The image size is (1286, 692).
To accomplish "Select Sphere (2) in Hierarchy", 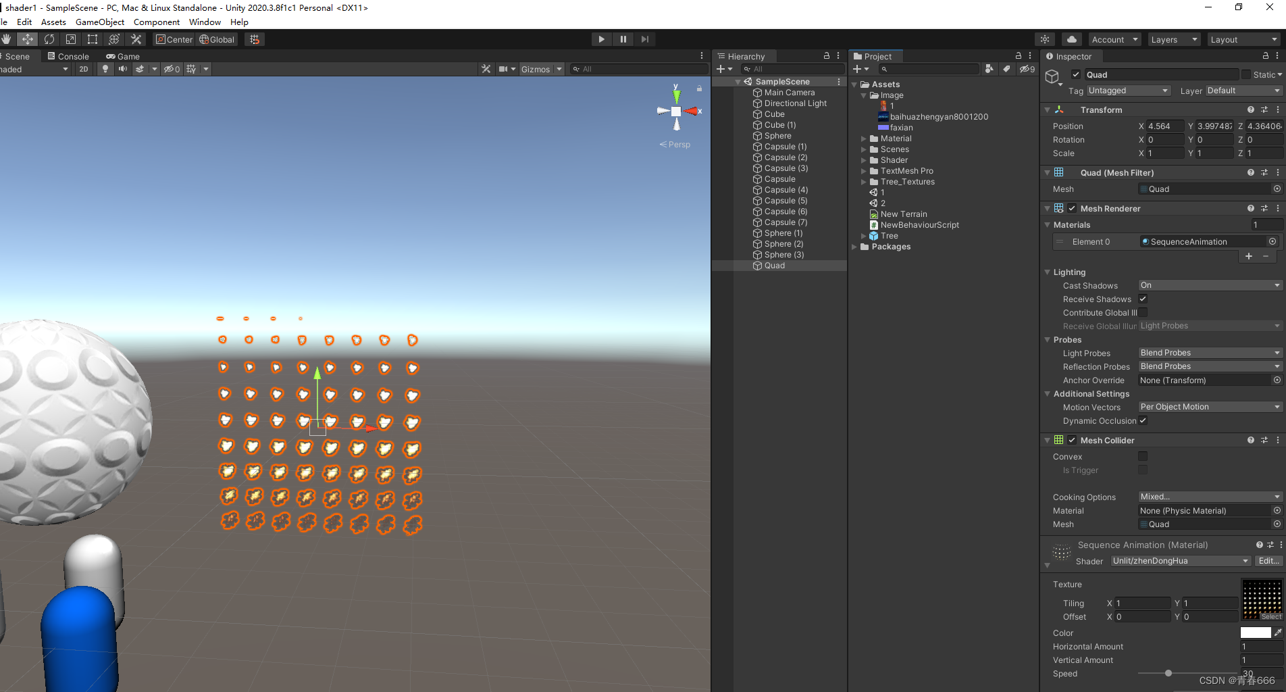I will (x=783, y=244).
